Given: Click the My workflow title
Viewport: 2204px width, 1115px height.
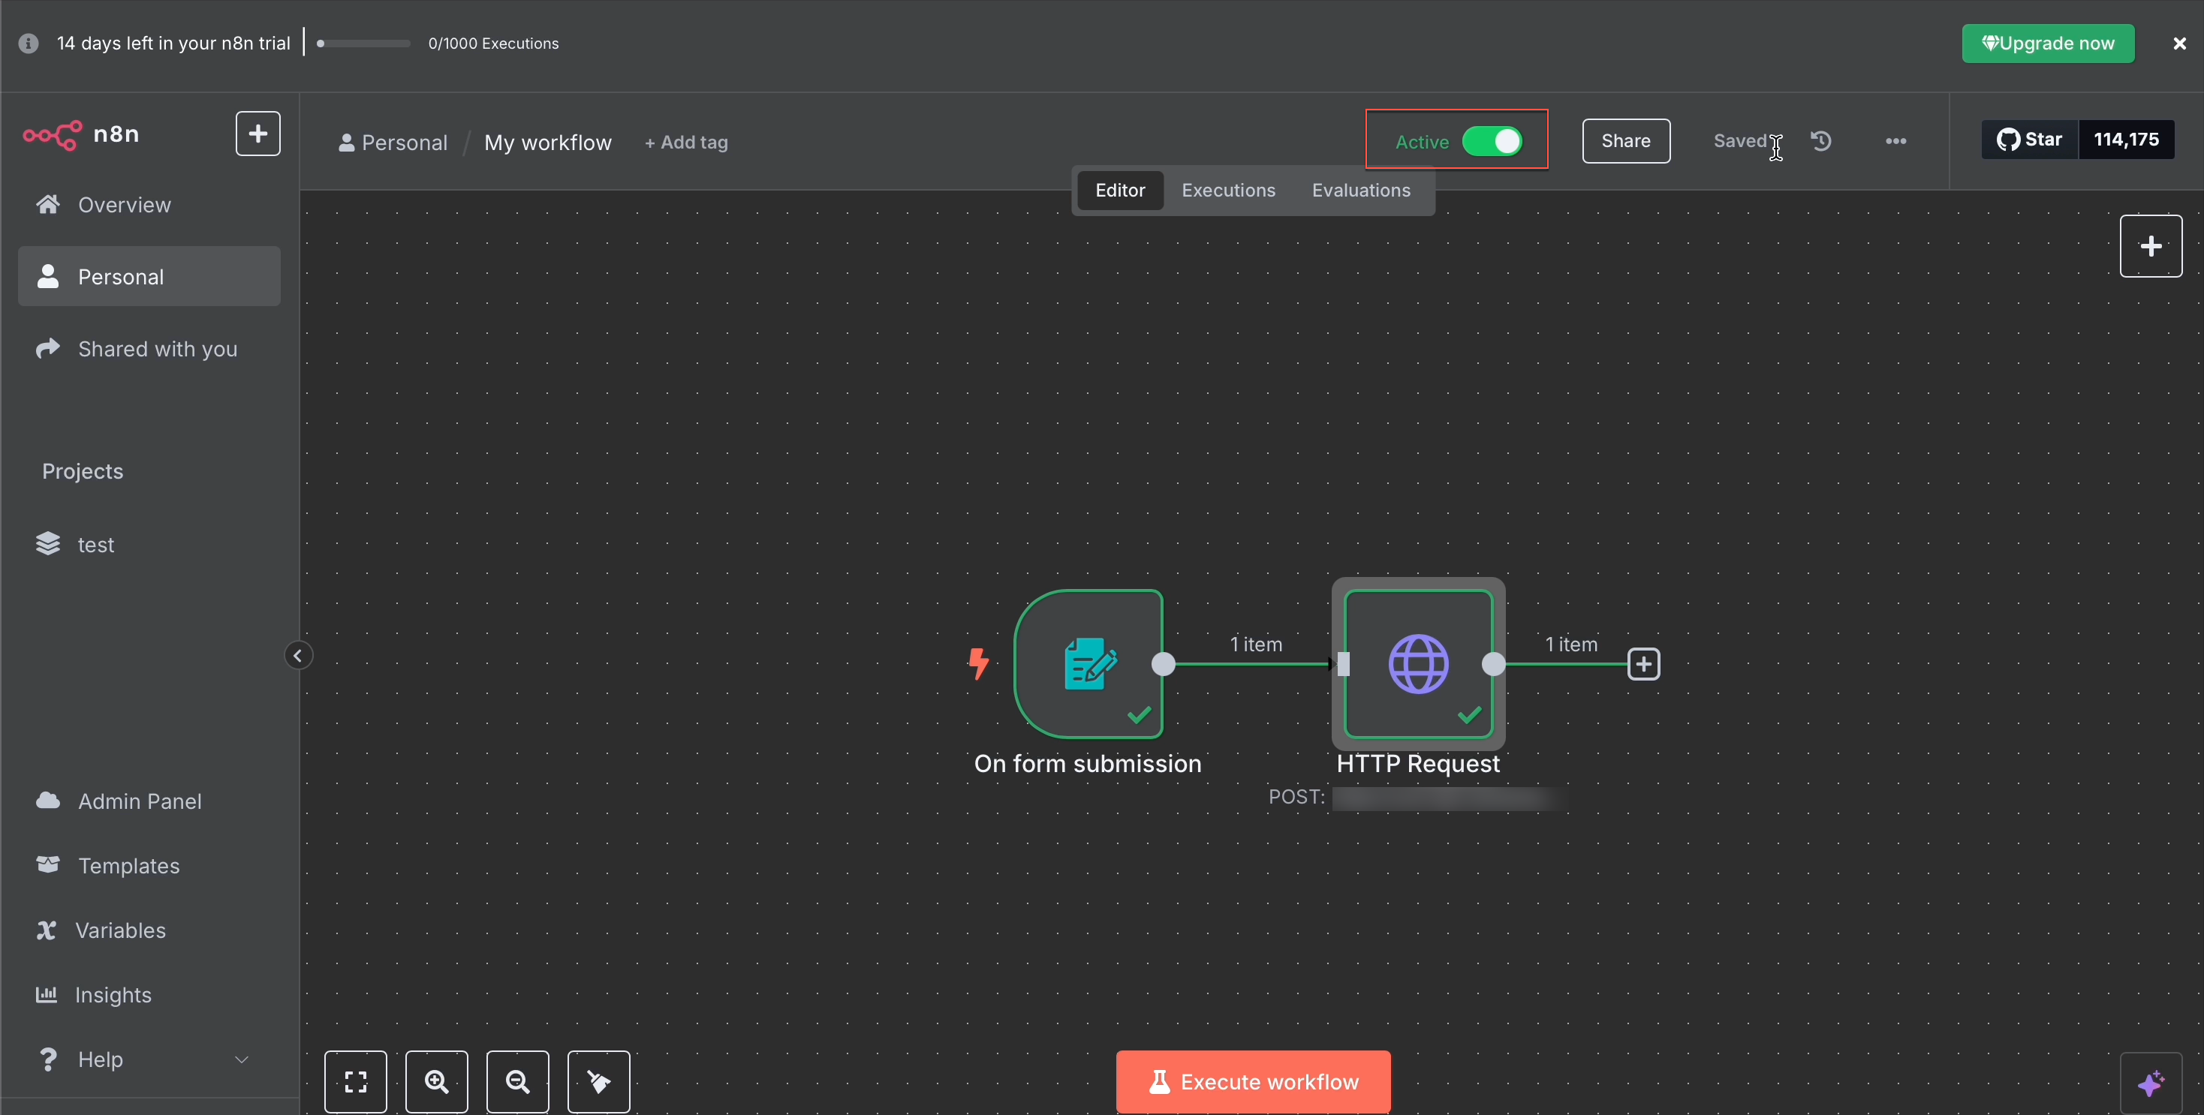Looking at the screenshot, I should [547, 143].
